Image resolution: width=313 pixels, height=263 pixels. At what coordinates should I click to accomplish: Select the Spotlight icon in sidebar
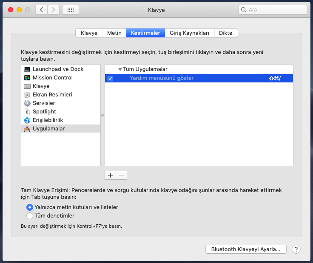pyautogui.click(x=27, y=112)
